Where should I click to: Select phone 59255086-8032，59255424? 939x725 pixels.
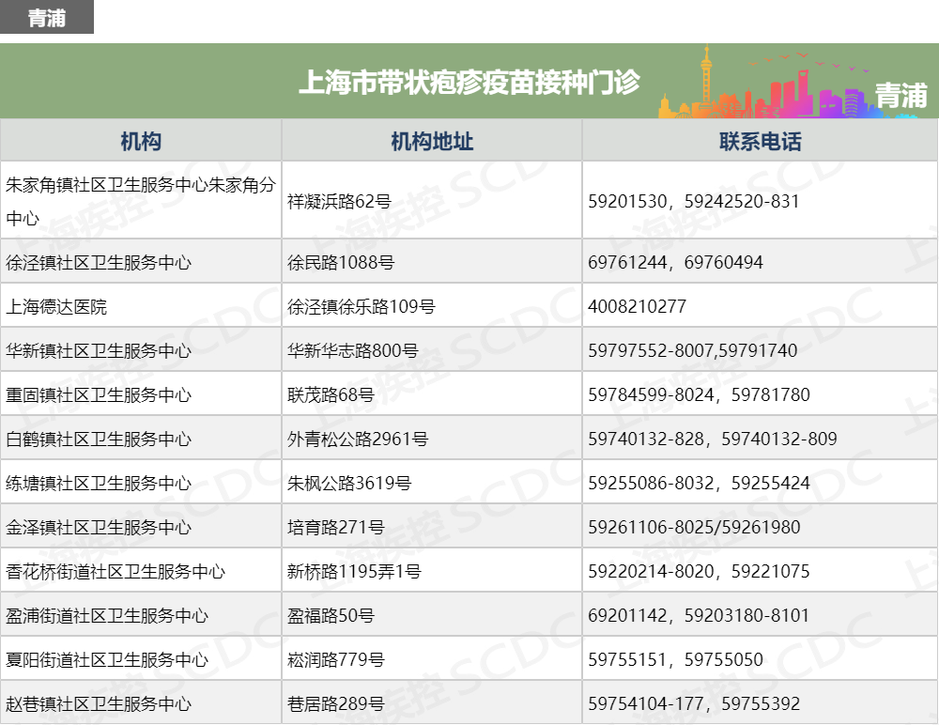pos(699,483)
